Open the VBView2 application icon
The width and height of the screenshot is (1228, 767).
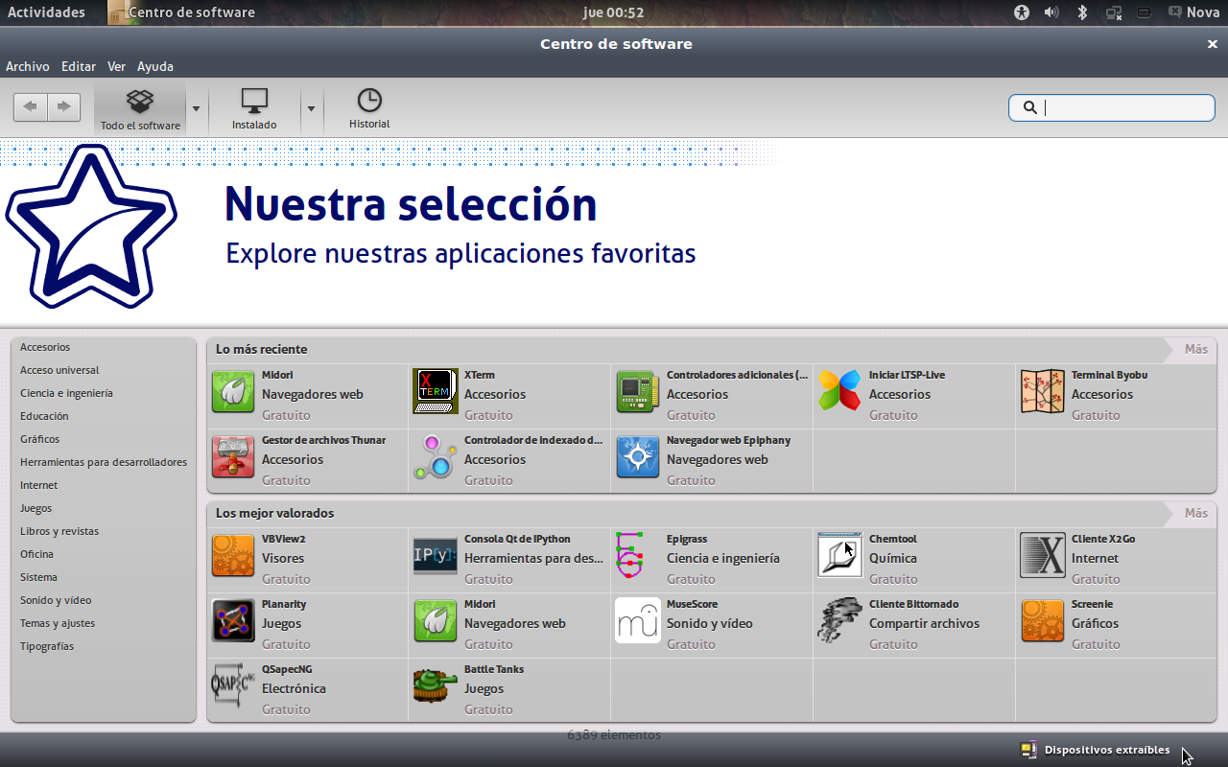pyautogui.click(x=233, y=556)
